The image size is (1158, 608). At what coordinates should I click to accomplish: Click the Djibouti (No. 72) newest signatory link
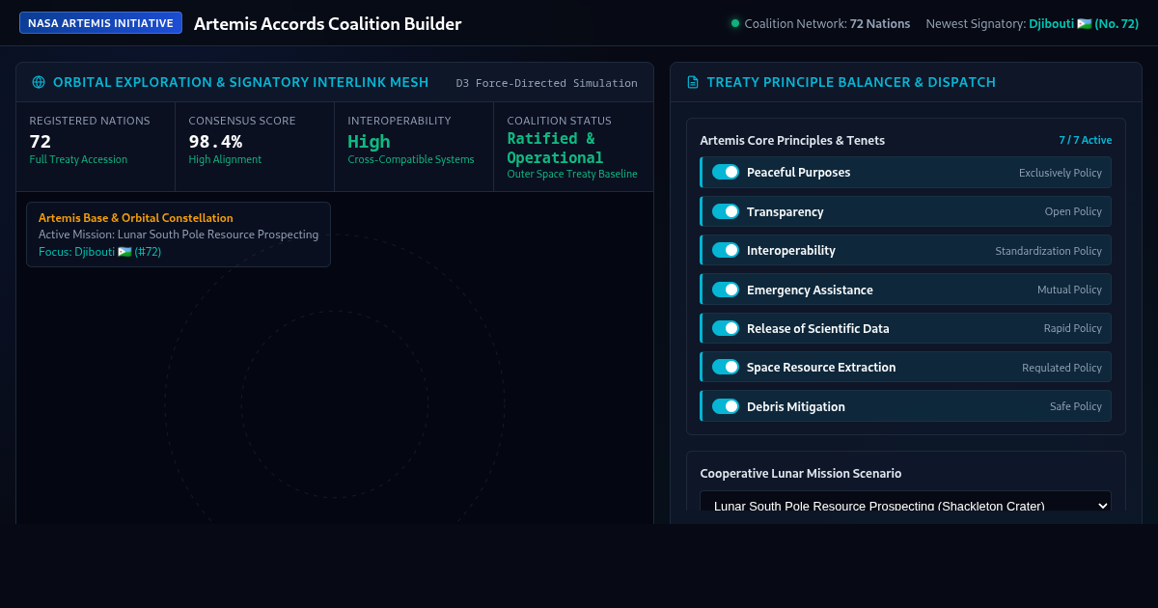pos(1084,23)
